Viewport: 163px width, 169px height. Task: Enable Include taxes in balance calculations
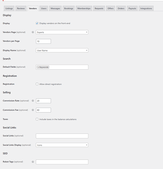(x=37, y=119)
